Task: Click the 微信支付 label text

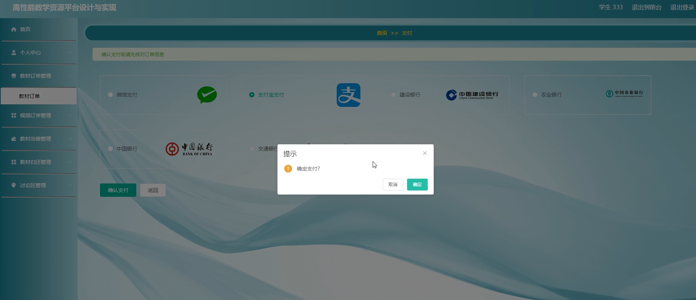Action: coord(127,95)
